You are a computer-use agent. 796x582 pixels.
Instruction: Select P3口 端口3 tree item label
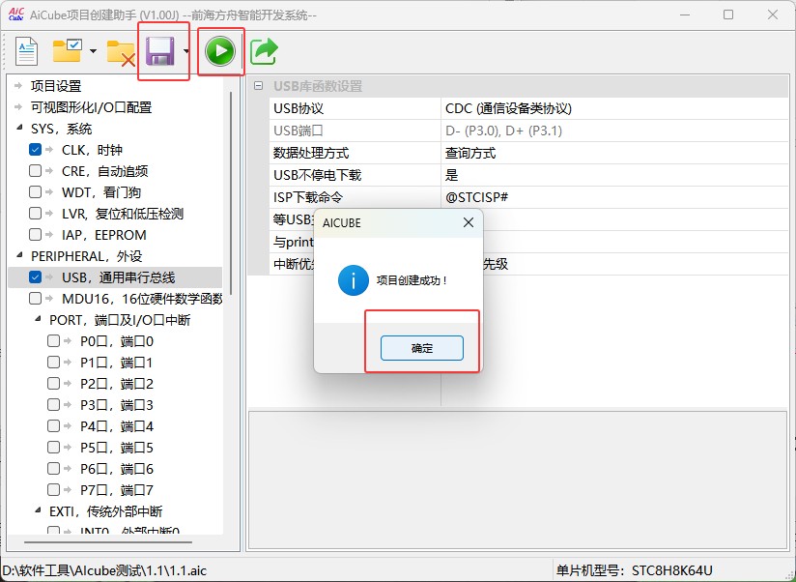click(x=117, y=405)
